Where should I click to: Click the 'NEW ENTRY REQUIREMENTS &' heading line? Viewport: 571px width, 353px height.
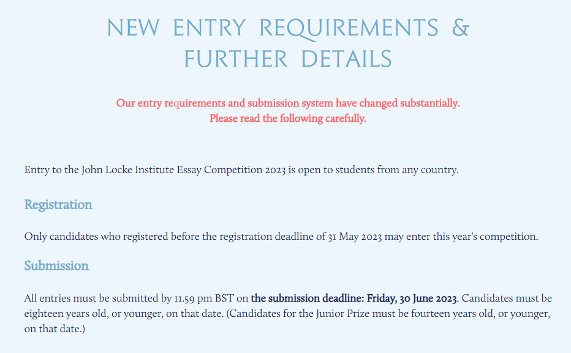(x=288, y=28)
